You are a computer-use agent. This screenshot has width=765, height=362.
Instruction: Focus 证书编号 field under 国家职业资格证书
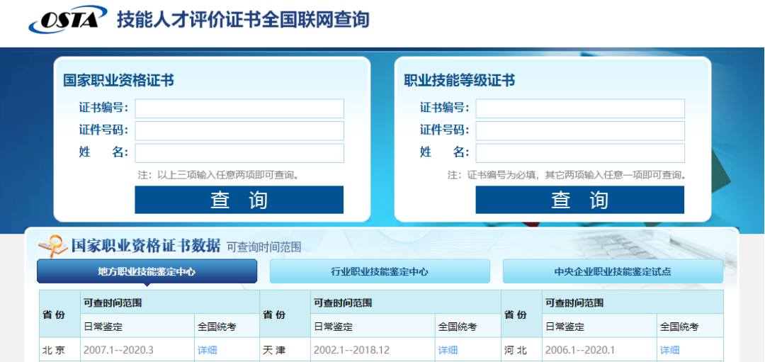[x=239, y=108]
